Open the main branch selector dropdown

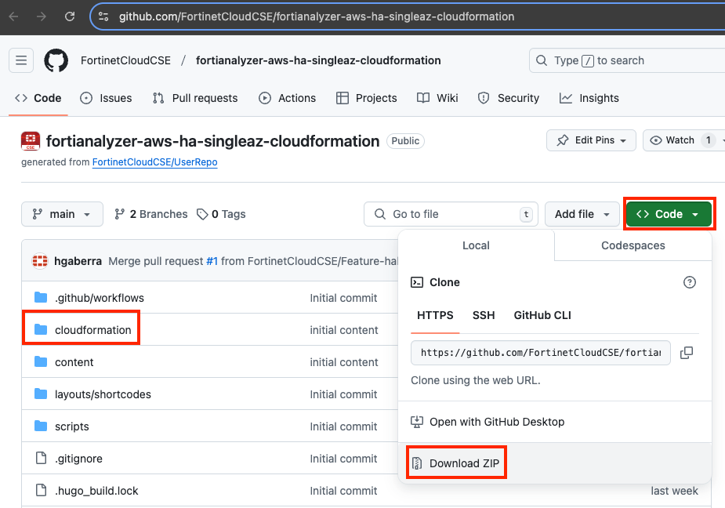click(62, 214)
